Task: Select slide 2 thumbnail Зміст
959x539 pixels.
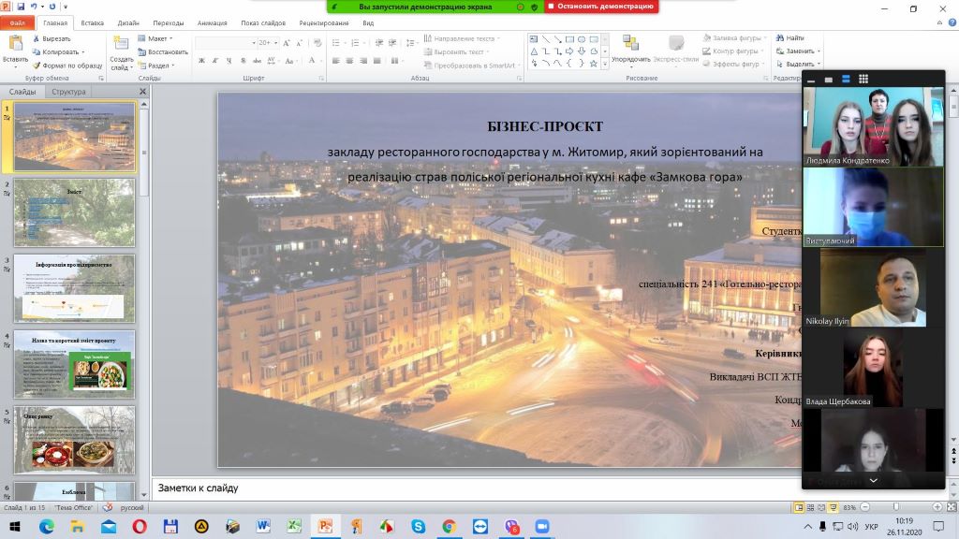Action: pos(75,212)
